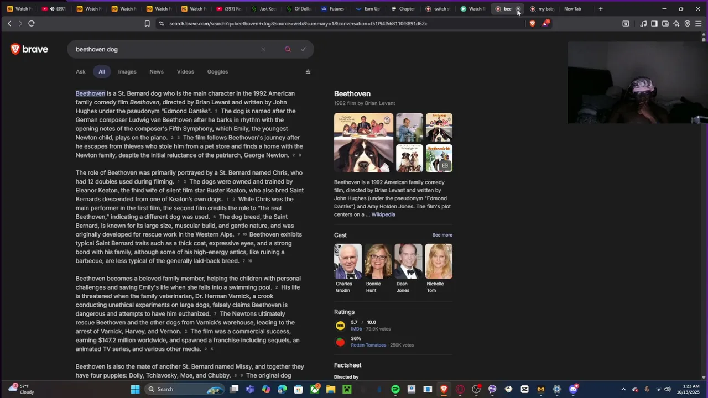Select the All search tab

[x=102, y=71]
